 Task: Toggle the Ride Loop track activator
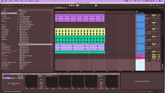154,52
